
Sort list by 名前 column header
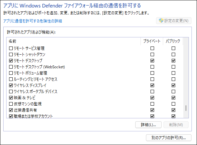pos(73,41)
